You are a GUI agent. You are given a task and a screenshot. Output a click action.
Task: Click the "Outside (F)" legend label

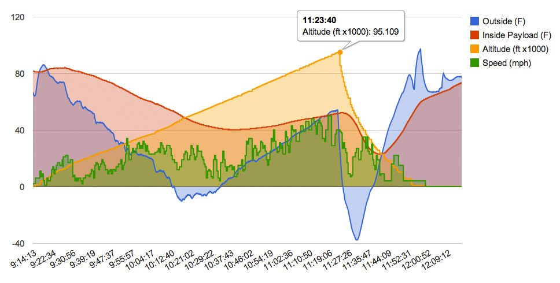(504, 20)
